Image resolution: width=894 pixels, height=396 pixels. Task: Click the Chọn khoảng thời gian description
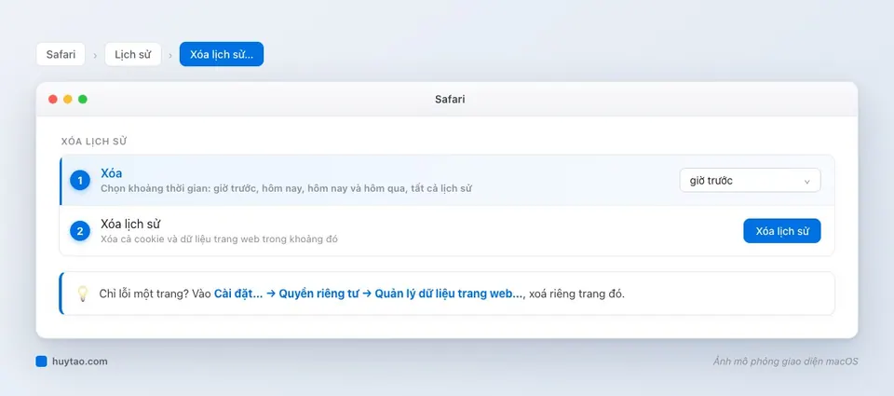286,188
